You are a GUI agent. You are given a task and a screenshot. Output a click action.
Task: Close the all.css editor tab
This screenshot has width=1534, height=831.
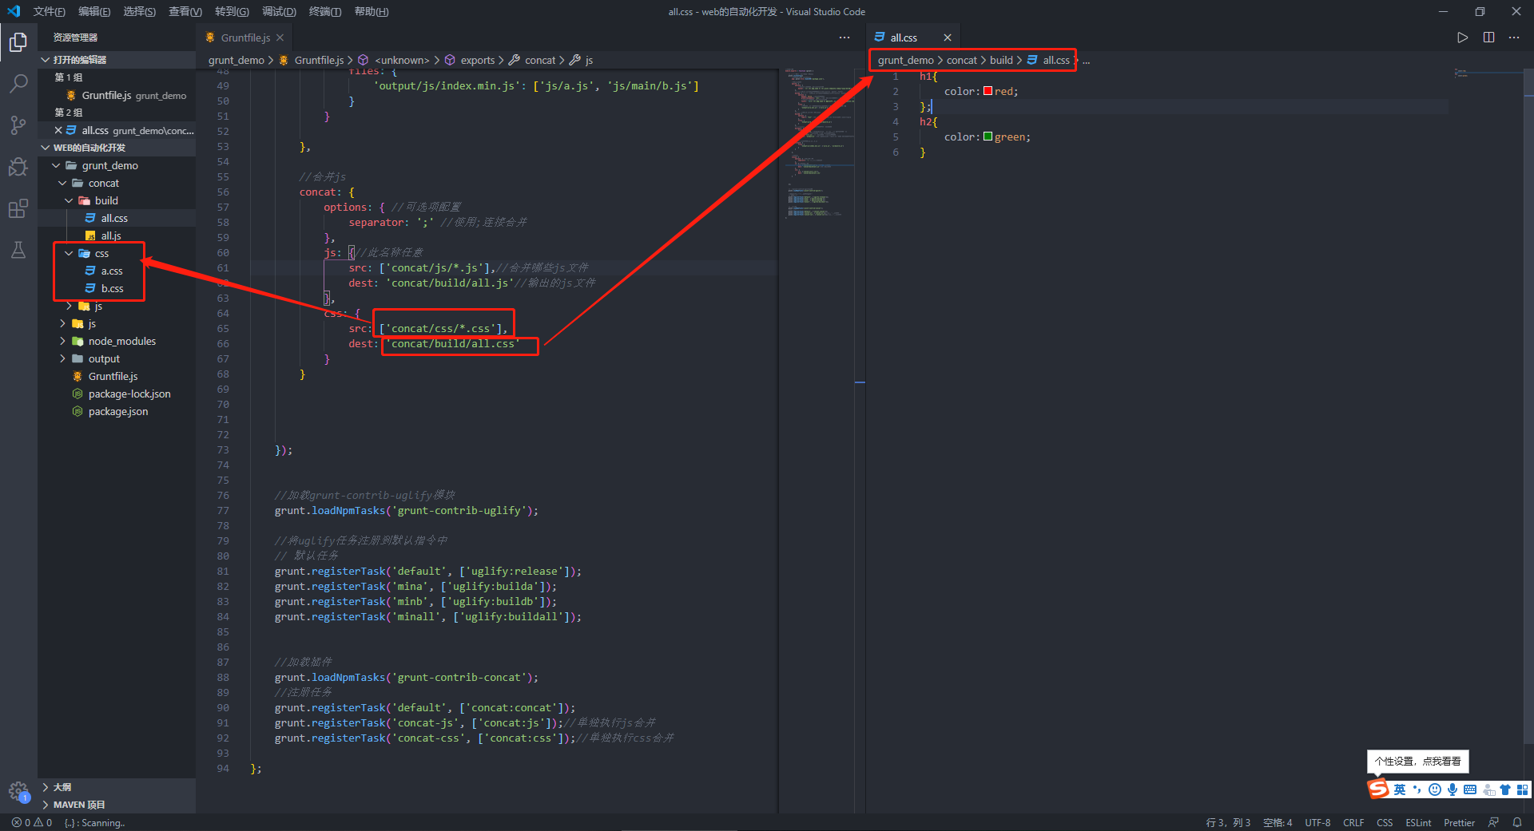948,38
